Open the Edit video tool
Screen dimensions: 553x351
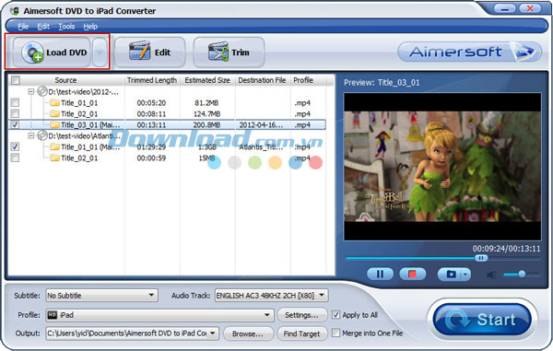coord(149,53)
